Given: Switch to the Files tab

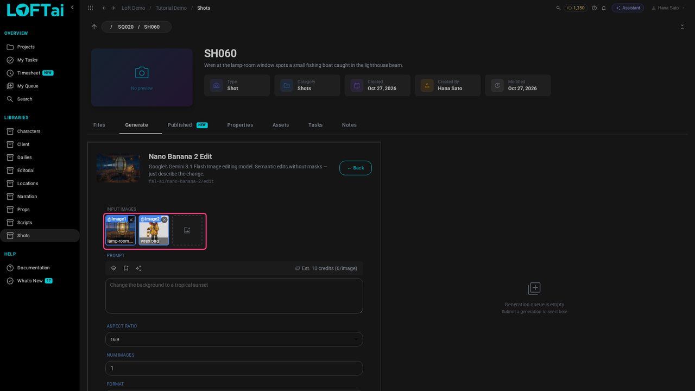Looking at the screenshot, I should click(x=99, y=125).
